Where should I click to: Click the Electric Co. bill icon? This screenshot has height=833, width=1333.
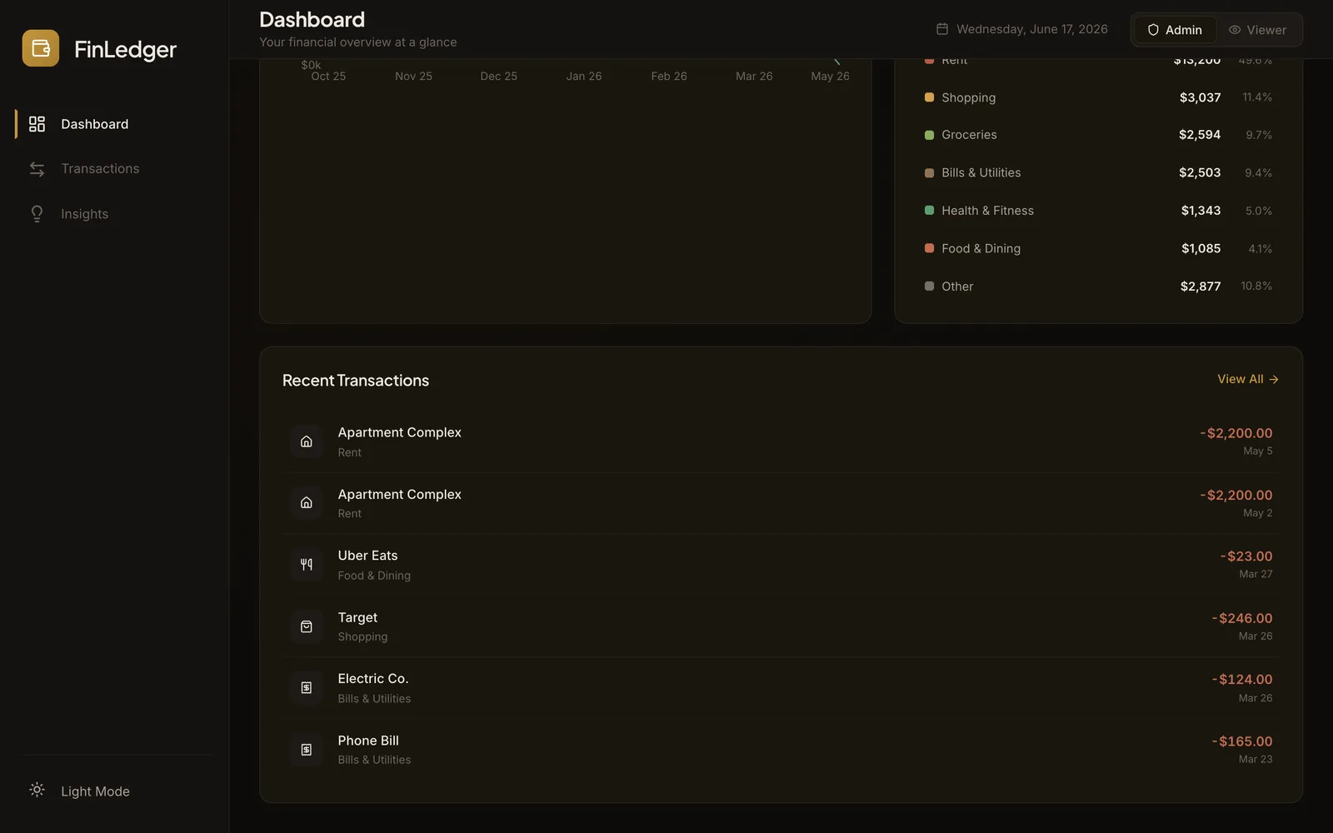(x=307, y=688)
